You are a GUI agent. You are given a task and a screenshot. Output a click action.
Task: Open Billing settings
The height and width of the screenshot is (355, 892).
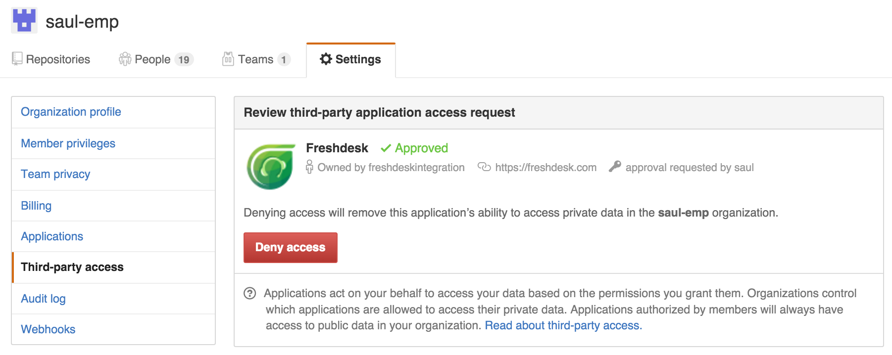113,206
